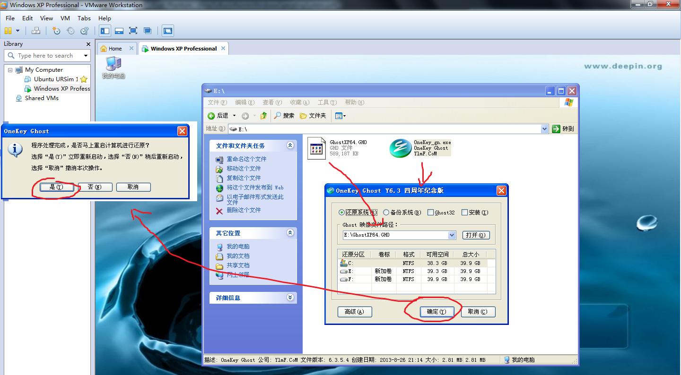Open the views dropdown in Explorer toolbar
This screenshot has height=375, width=681.
point(340,116)
